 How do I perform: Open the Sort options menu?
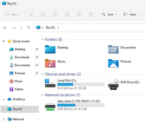(109, 14)
